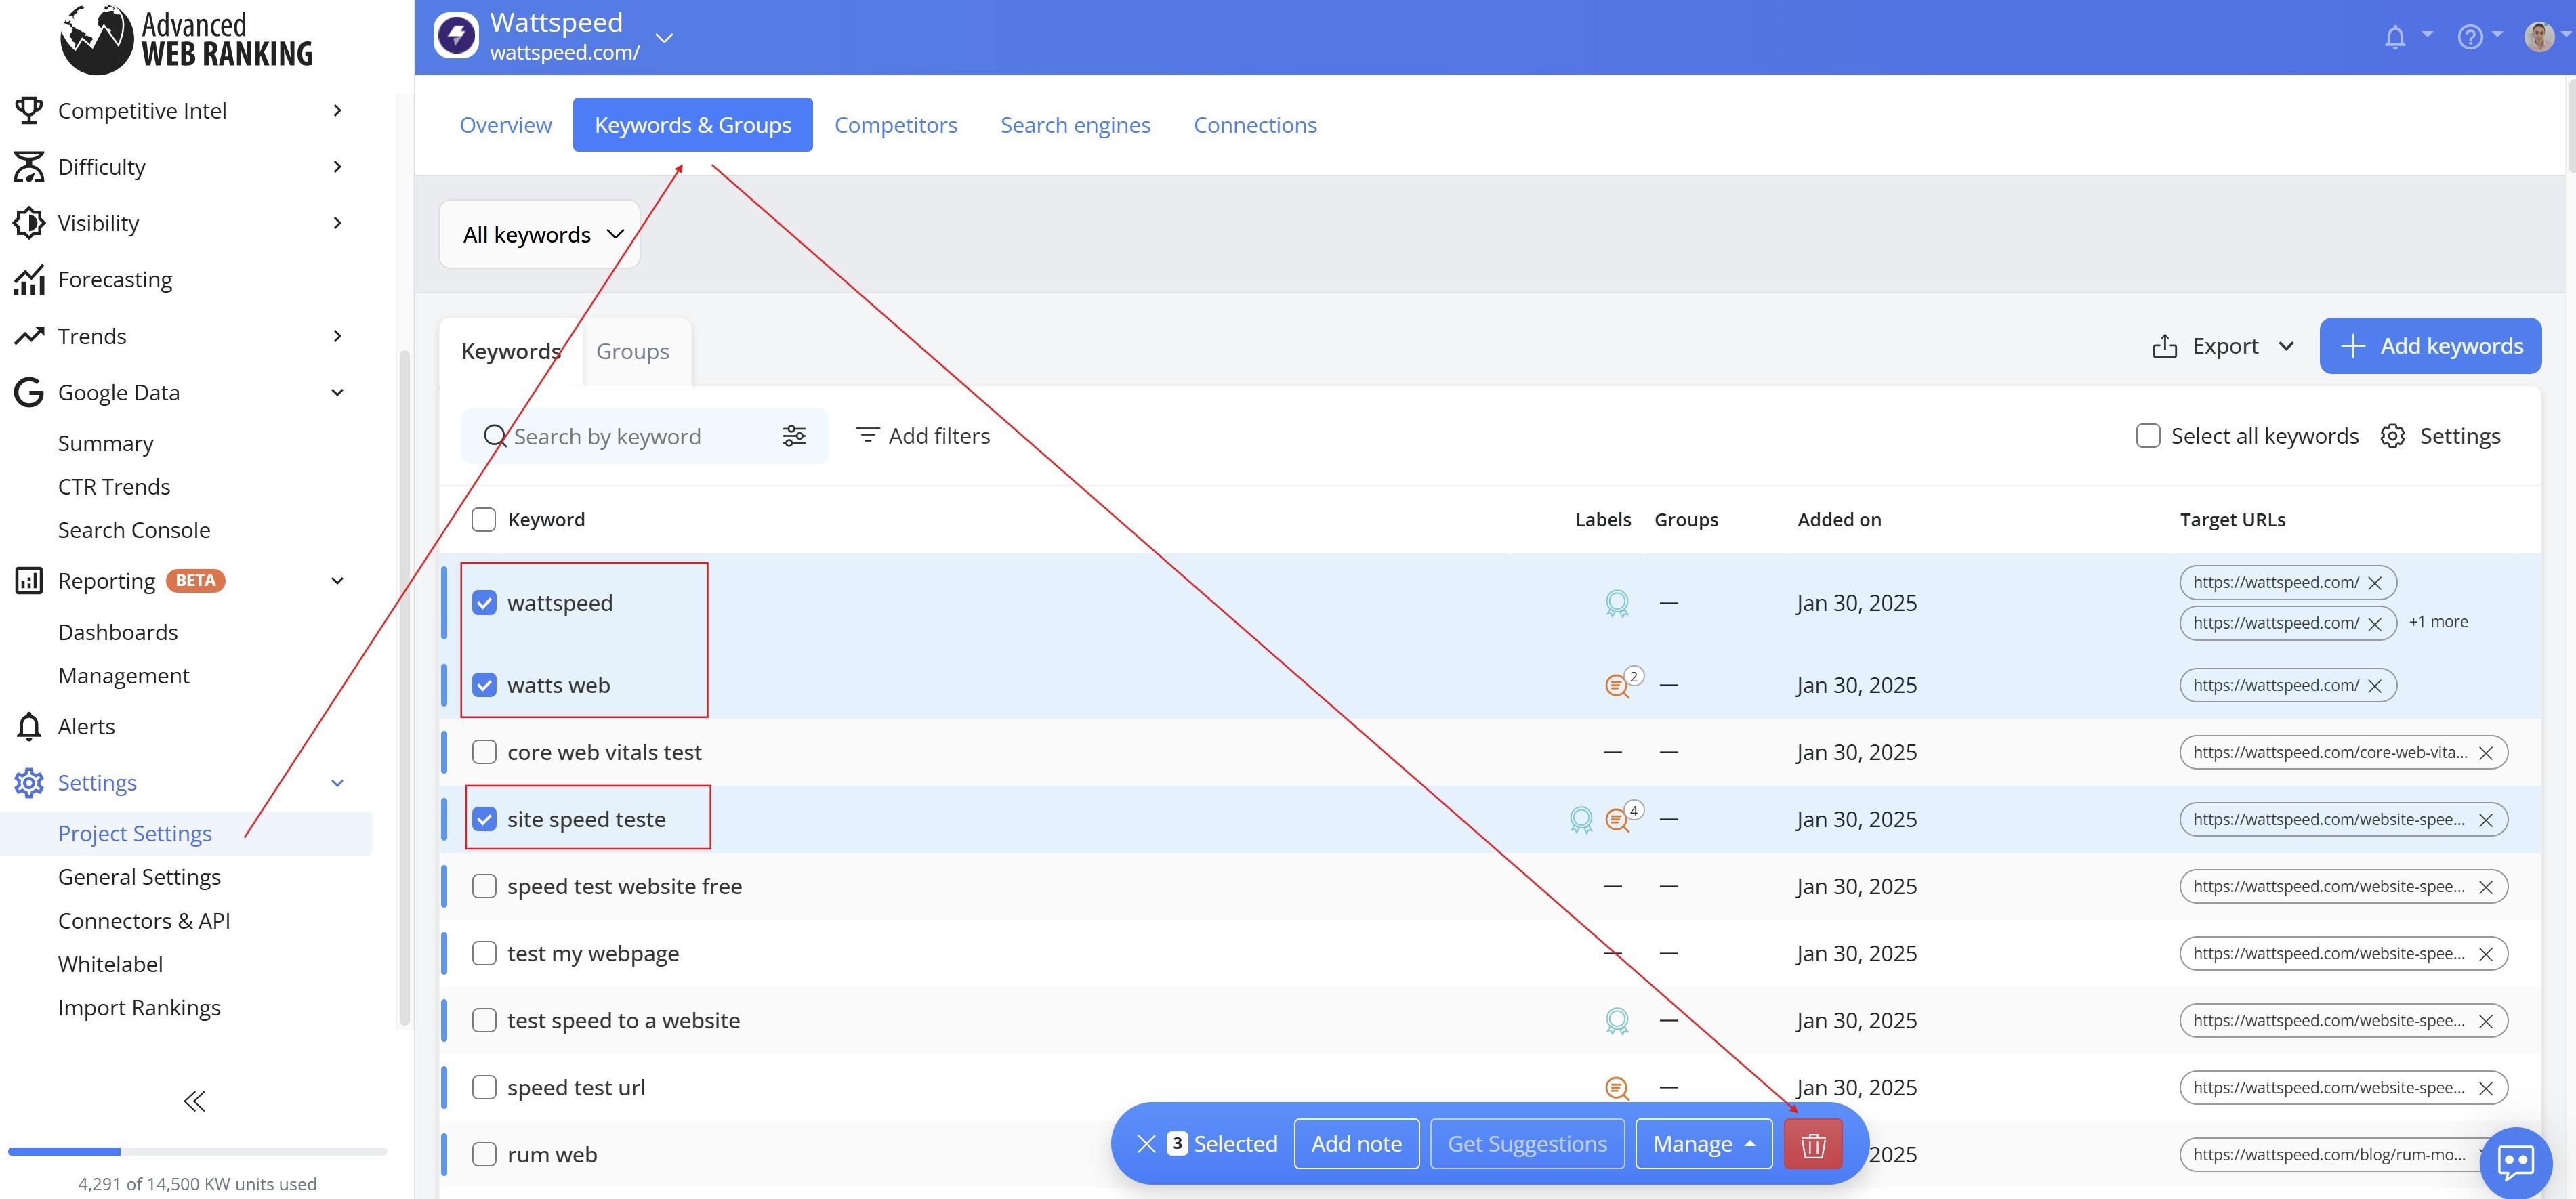Screen dimensions: 2576x1199
Task: Click the Settings gear icon in sidebar
Action: [x=29, y=783]
